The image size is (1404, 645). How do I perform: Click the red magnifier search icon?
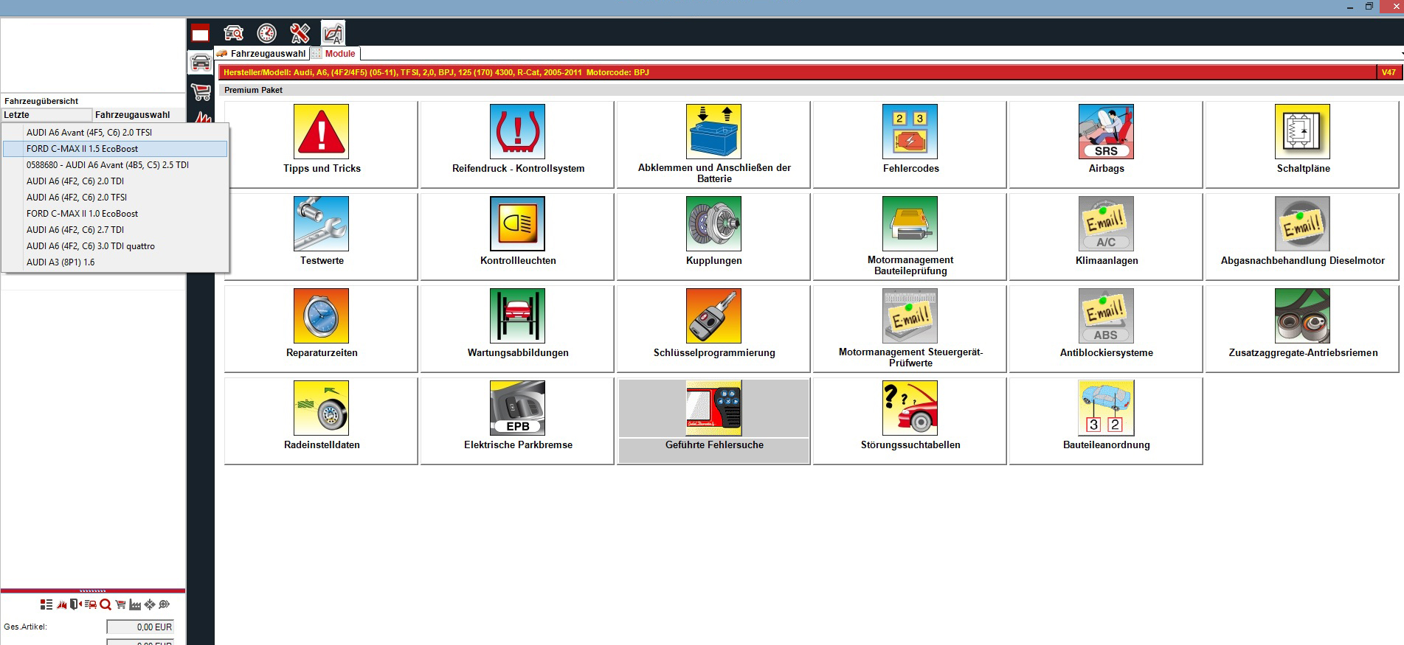[106, 604]
